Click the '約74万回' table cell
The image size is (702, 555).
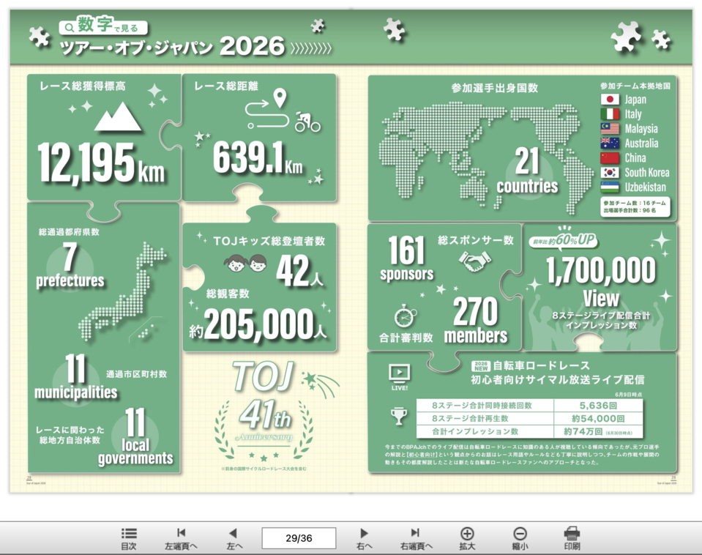point(598,431)
